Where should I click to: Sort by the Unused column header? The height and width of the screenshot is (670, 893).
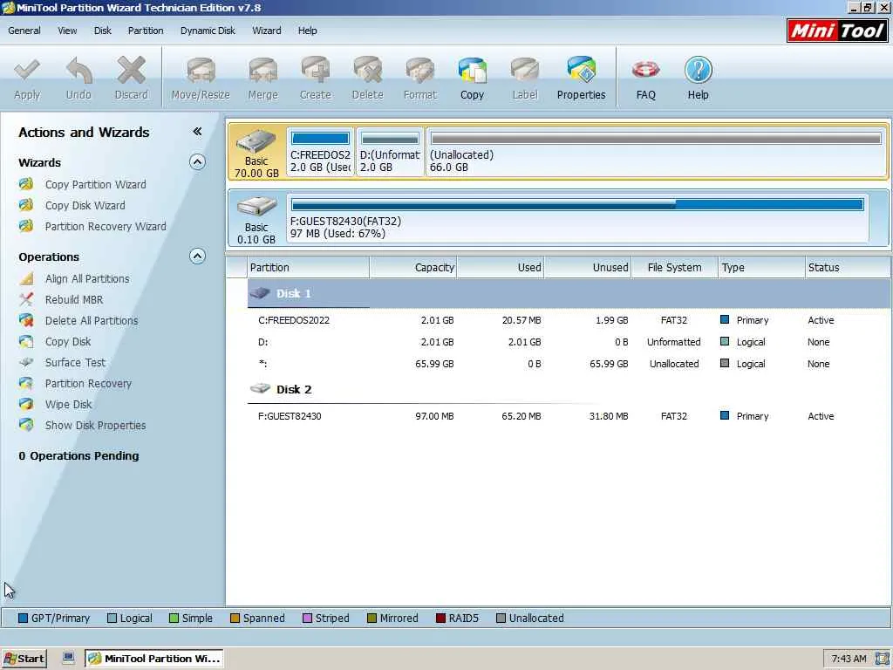pyautogui.click(x=587, y=268)
